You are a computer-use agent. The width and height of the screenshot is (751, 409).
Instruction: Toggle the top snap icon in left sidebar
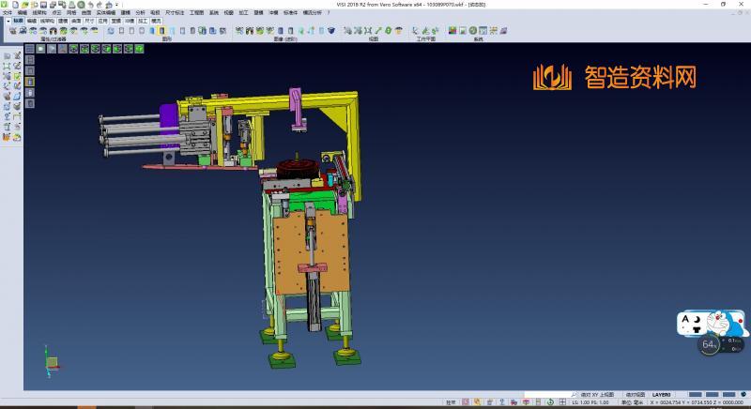(7, 56)
